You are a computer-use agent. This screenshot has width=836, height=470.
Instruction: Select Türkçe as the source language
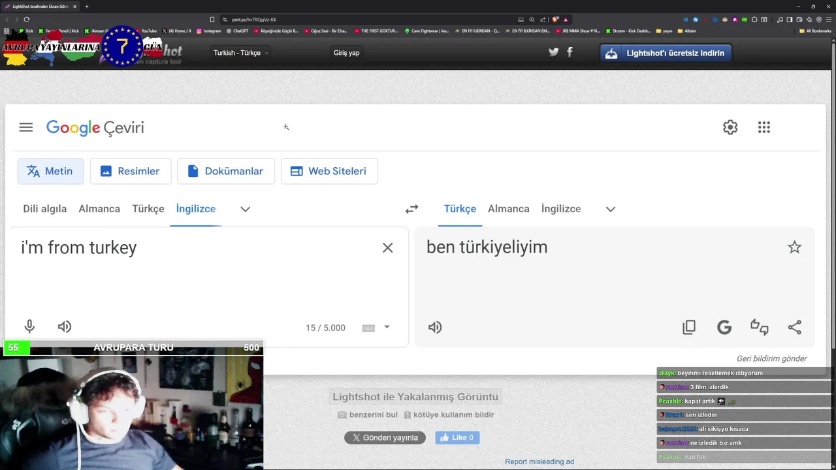(148, 209)
